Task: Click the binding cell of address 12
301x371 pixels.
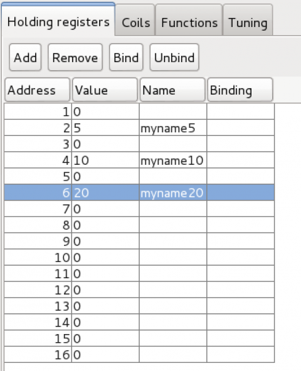Action: (x=241, y=290)
